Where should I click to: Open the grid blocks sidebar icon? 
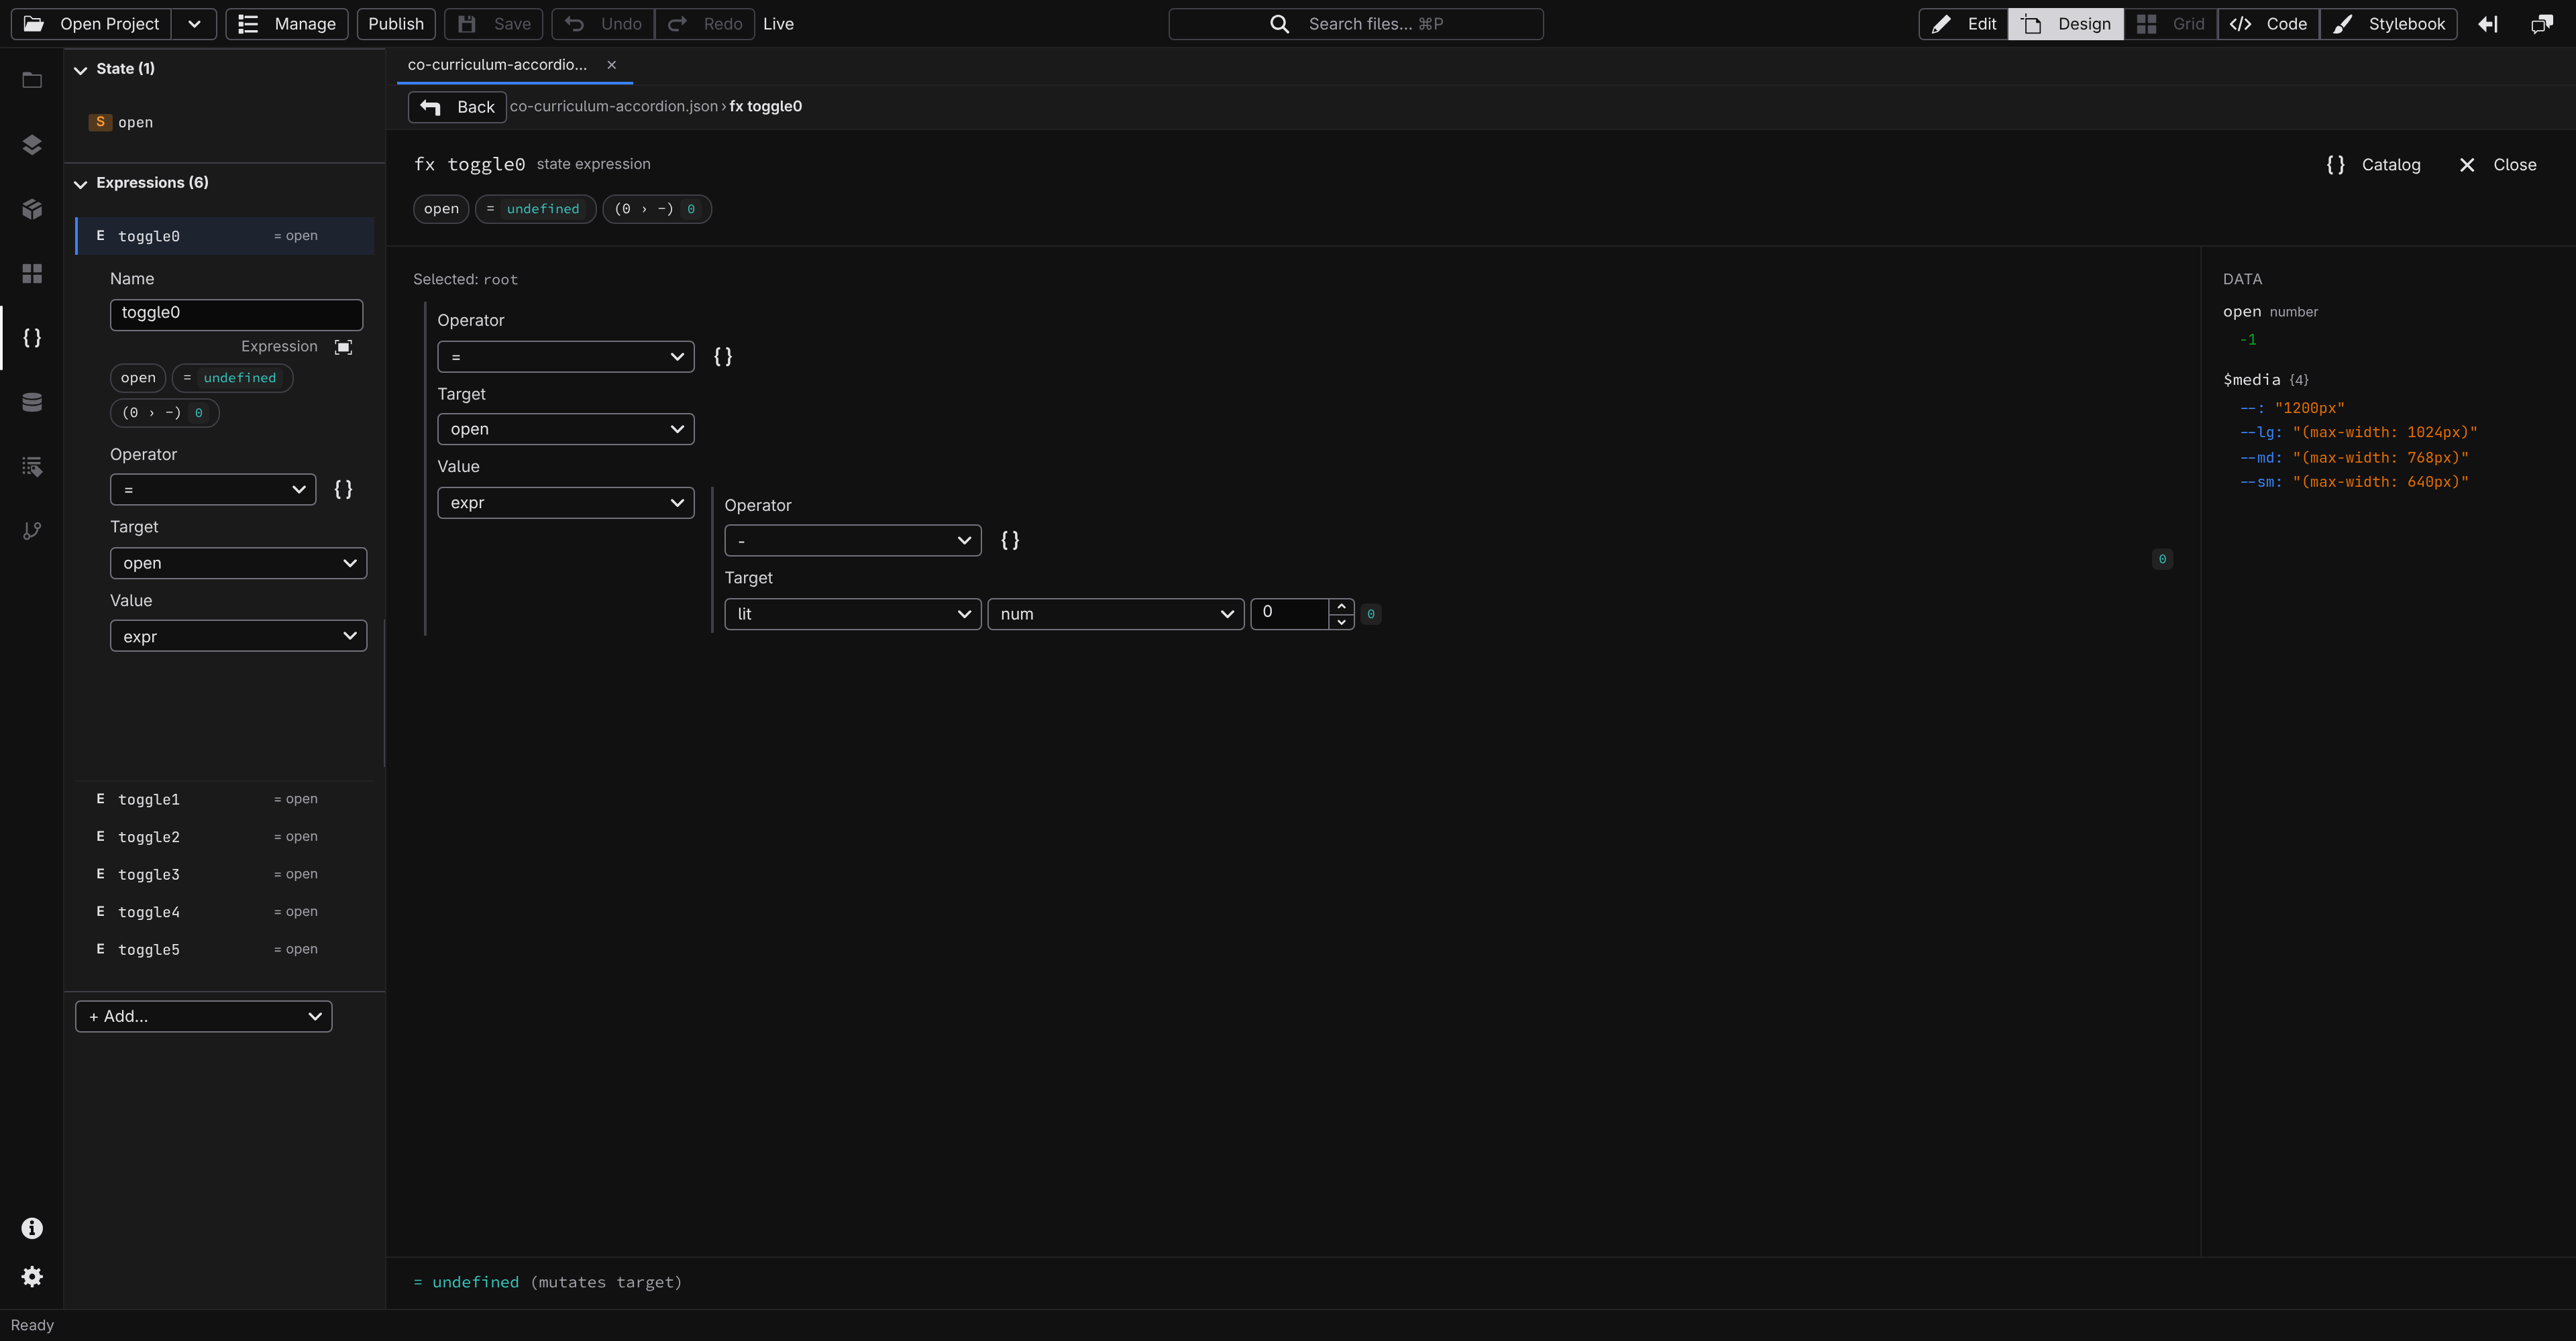(x=32, y=274)
